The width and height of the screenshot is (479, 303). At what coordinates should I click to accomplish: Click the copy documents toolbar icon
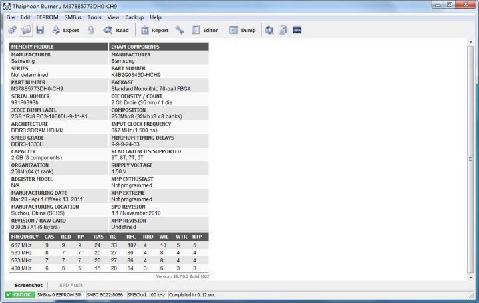point(283,30)
